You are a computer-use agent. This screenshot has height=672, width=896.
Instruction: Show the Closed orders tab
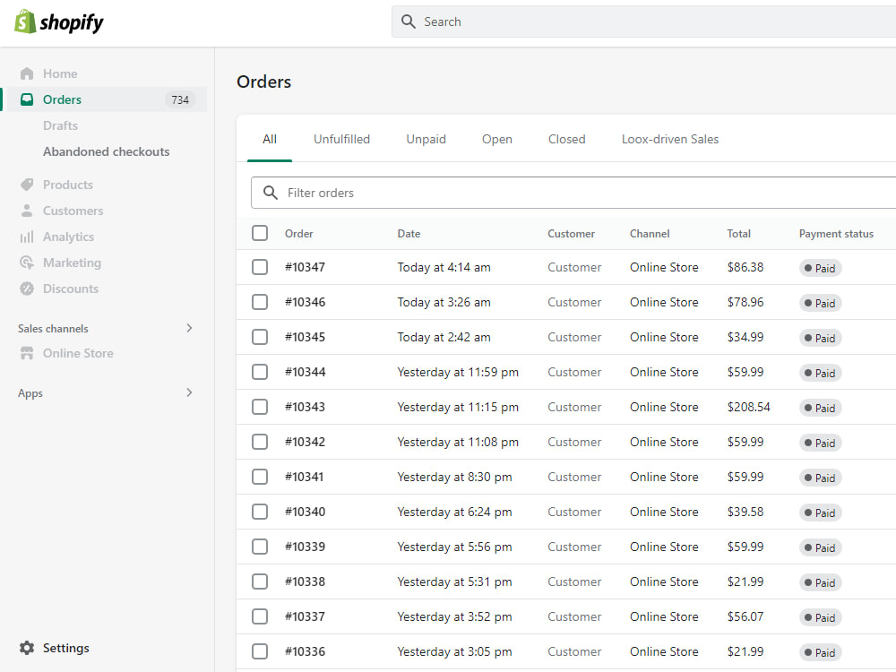pyautogui.click(x=567, y=139)
